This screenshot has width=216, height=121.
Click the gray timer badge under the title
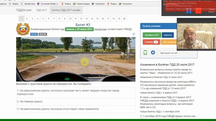coord(43,34)
